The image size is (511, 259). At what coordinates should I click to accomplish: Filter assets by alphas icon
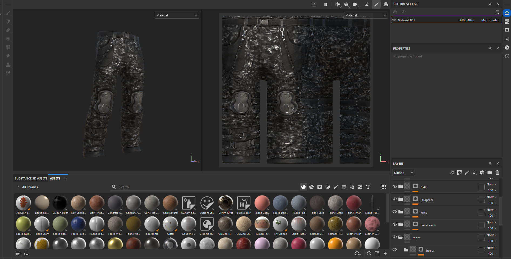pyautogui.click(x=344, y=187)
